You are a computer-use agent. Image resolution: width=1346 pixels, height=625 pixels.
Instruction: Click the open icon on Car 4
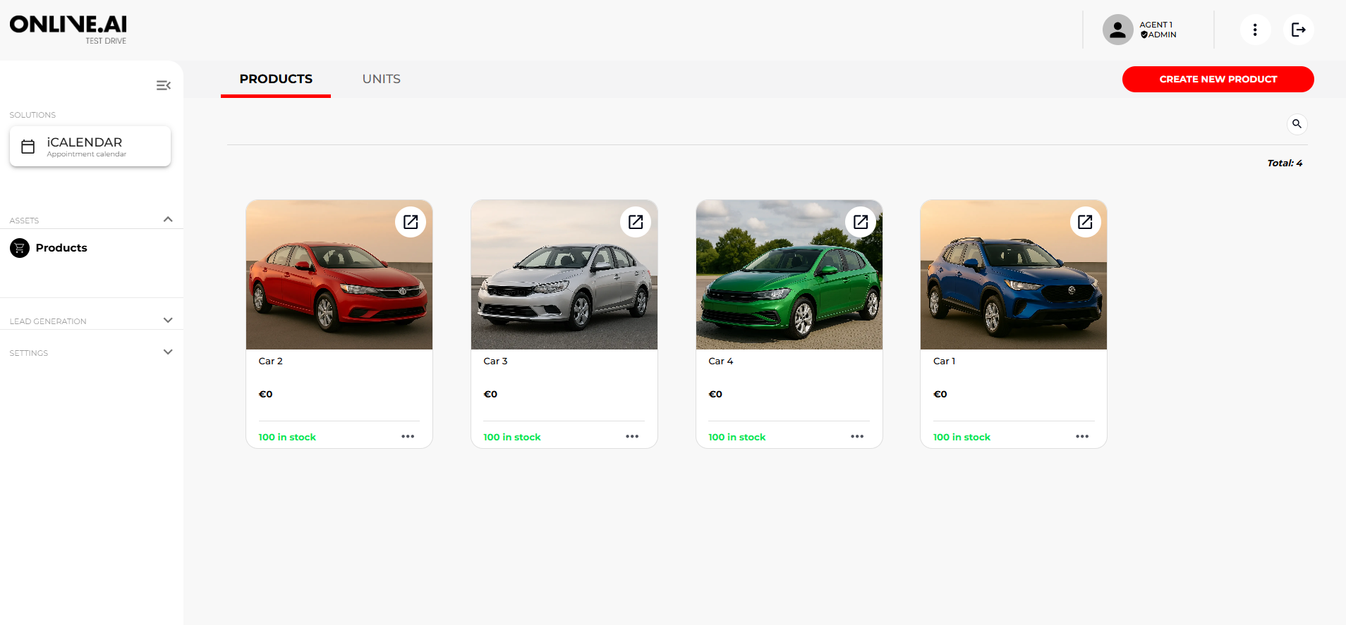860,222
